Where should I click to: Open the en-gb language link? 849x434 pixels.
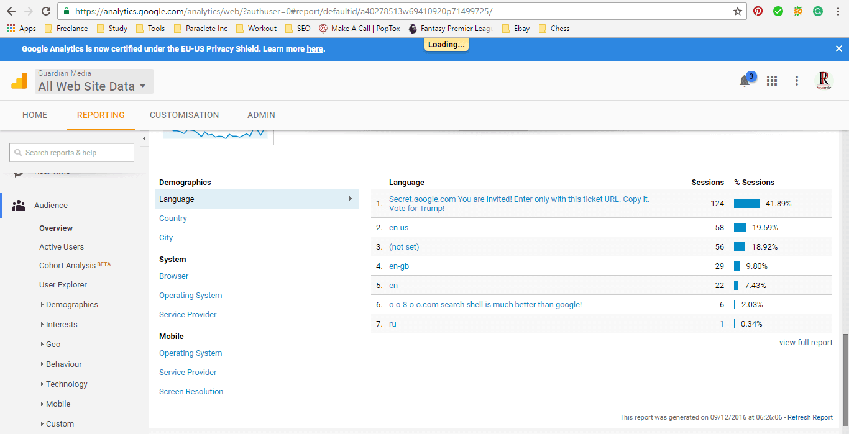(x=399, y=266)
